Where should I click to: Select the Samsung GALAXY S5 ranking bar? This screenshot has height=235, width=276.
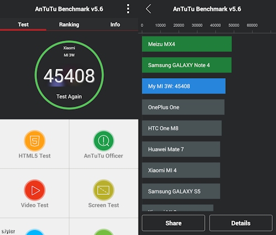pos(181,191)
